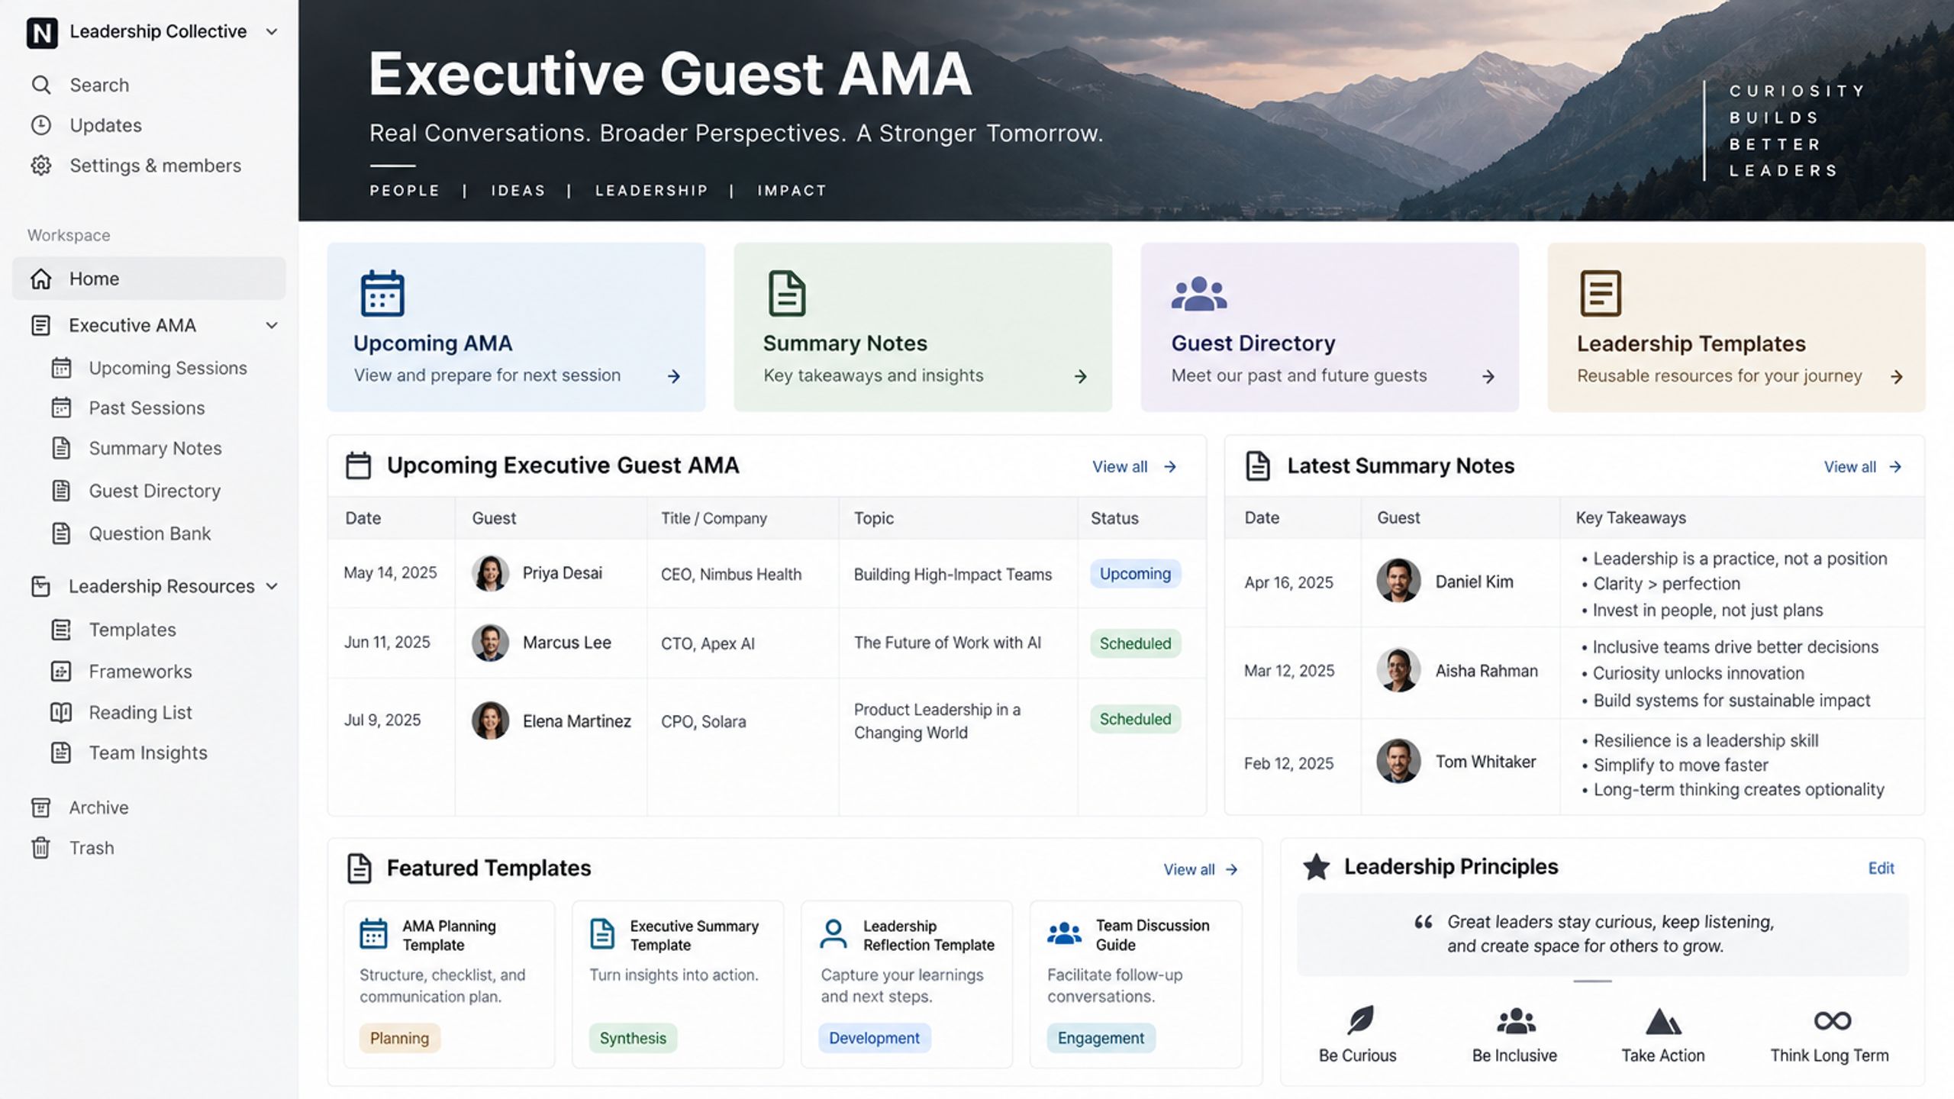Collapse the Executive AMA section chevron

coord(272,325)
